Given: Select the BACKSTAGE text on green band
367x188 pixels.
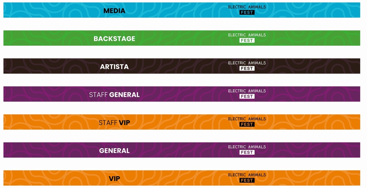Looking at the screenshot, I should 114,39.
